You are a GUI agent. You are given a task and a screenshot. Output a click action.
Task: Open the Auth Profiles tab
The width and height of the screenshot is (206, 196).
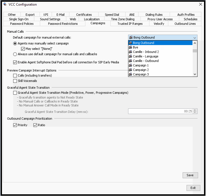[186, 14]
